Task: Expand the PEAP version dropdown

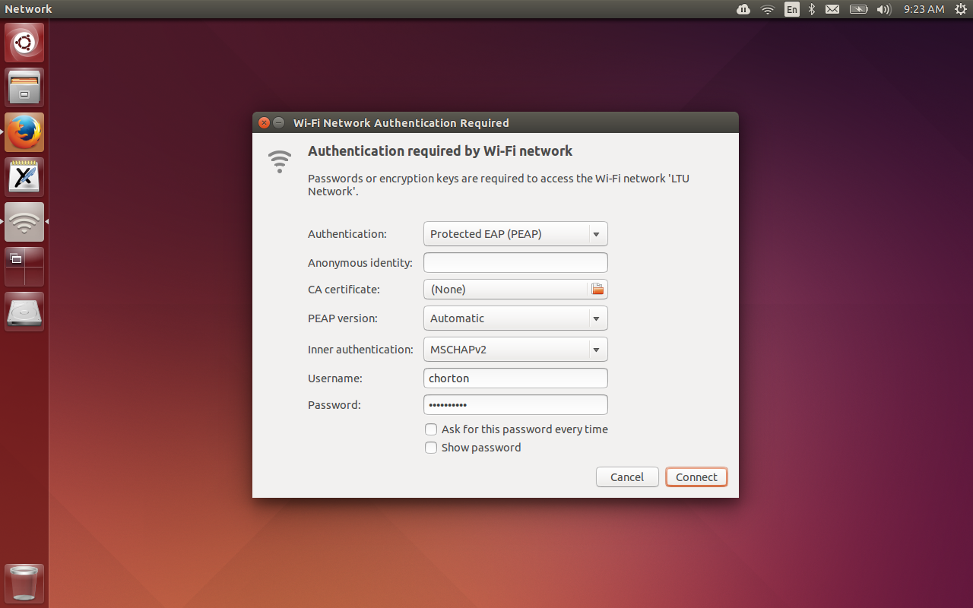Action: (515, 318)
